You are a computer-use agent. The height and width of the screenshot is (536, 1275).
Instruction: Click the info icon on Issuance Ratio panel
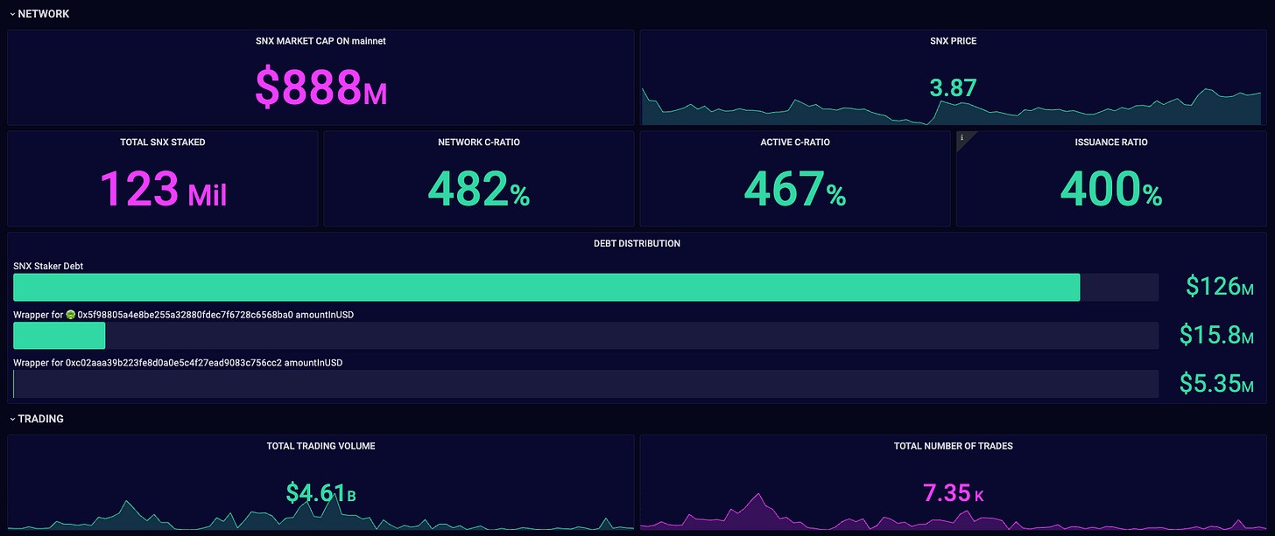click(x=962, y=137)
